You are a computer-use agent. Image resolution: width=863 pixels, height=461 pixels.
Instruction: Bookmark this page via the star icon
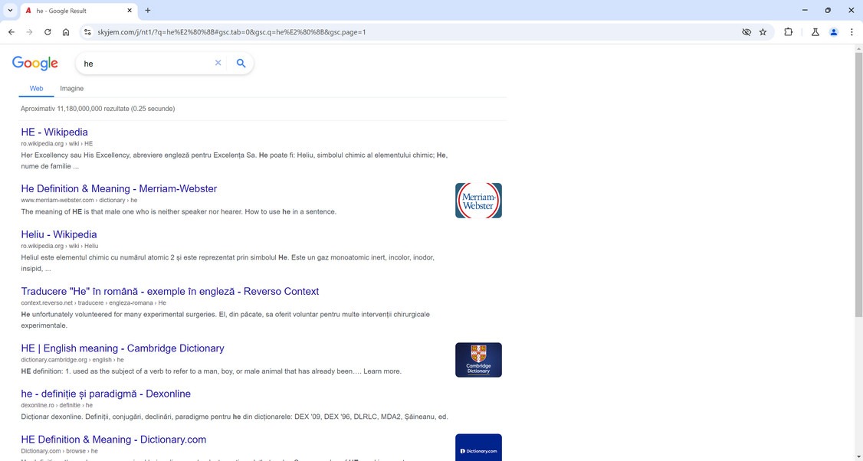coord(763,31)
